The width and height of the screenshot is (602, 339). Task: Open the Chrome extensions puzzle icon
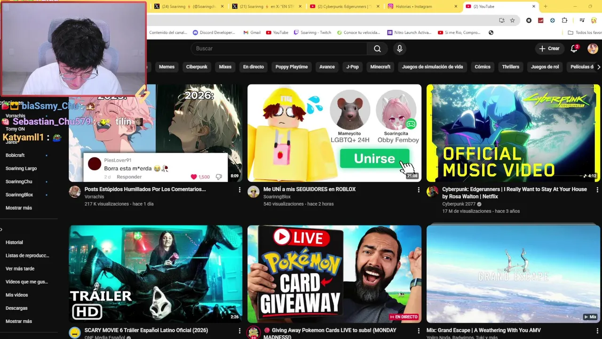[564, 20]
